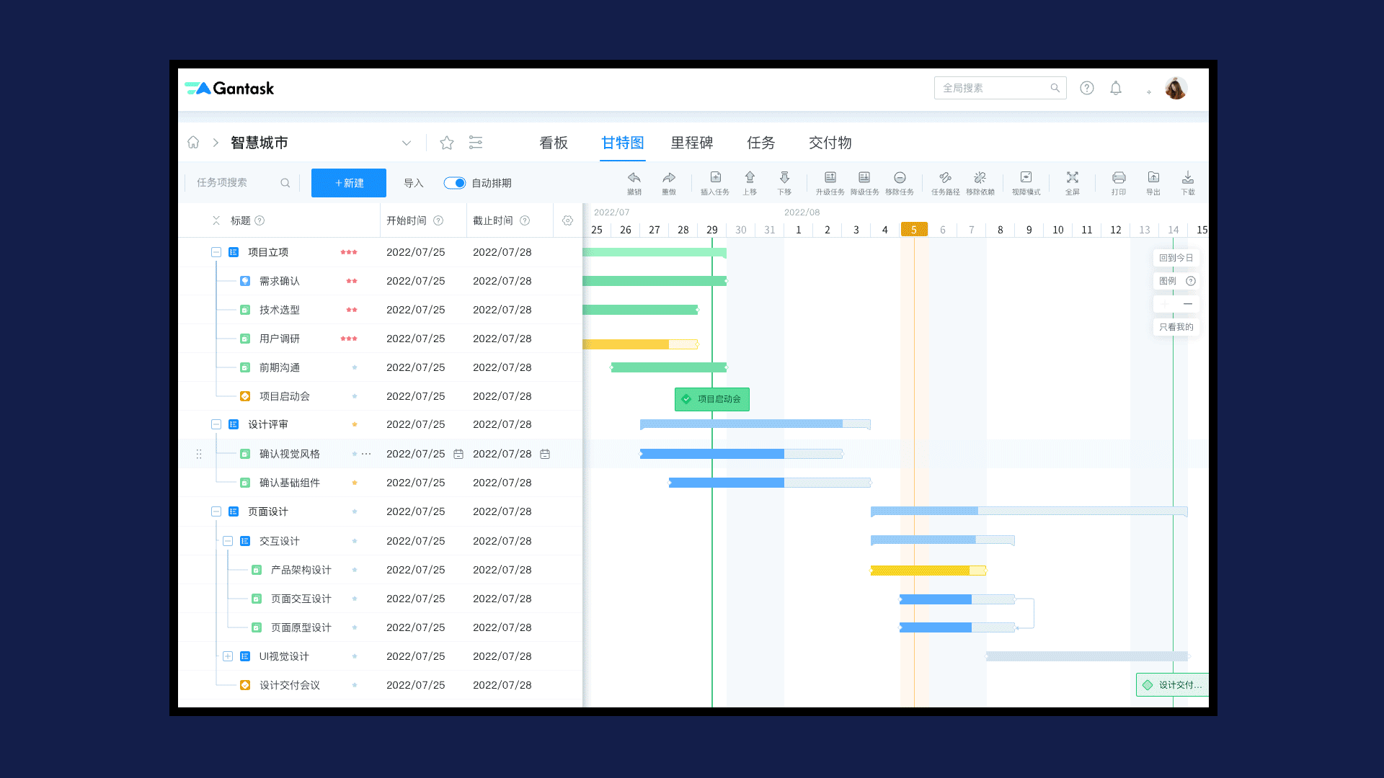Open the 看板 tab

(x=554, y=143)
